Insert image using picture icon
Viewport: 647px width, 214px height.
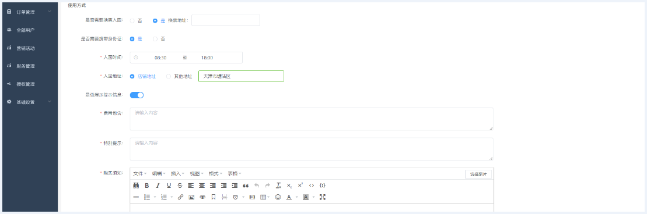pyautogui.click(x=191, y=197)
